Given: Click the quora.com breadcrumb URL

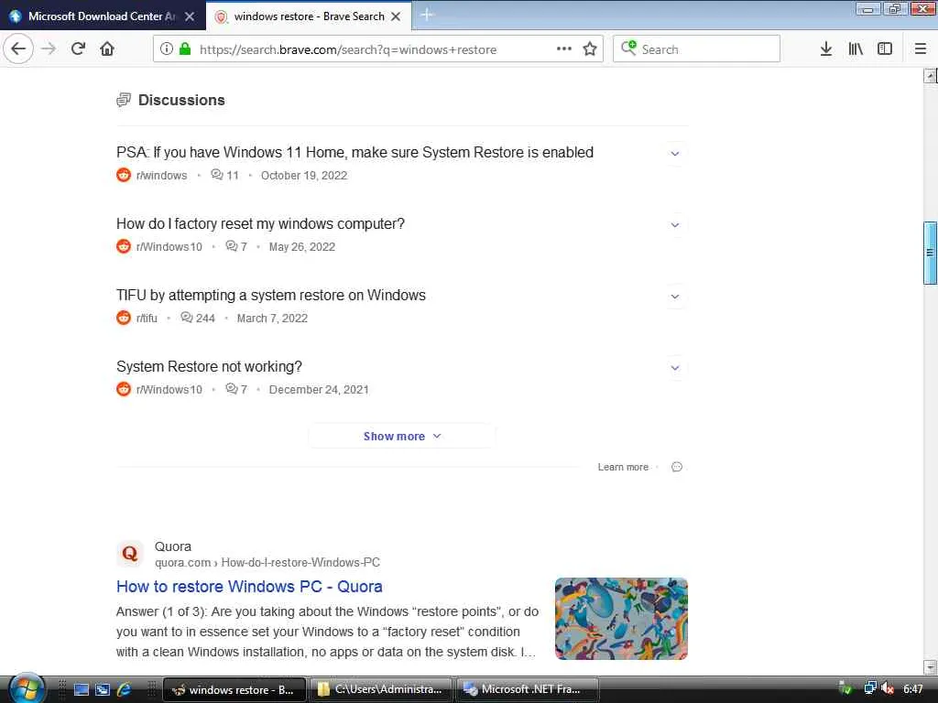Looking at the screenshot, I should tap(267, 563).
